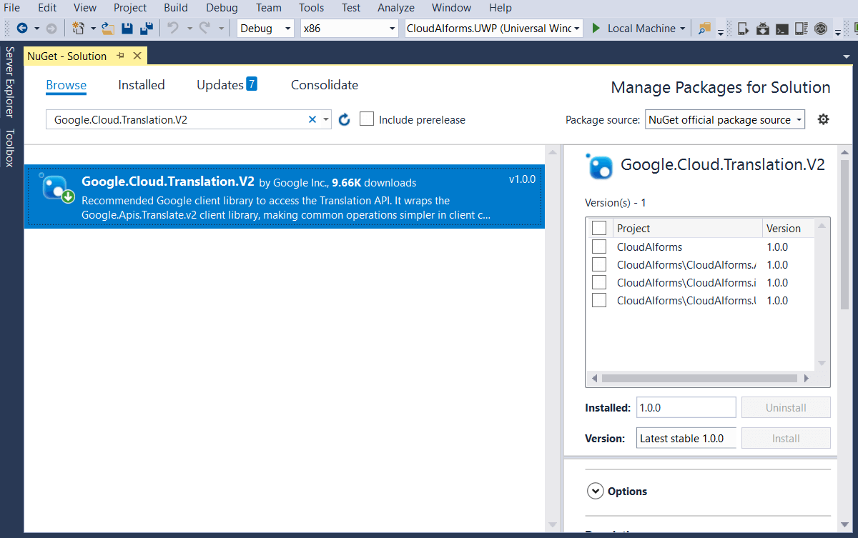Open the Build menu
This screenshot has width=858, height=538.
click(176, 8)
